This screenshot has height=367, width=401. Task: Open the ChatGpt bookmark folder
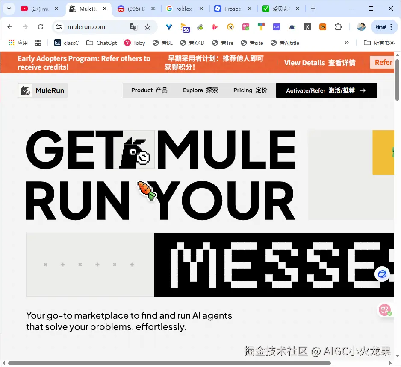(x=101, y=43)
